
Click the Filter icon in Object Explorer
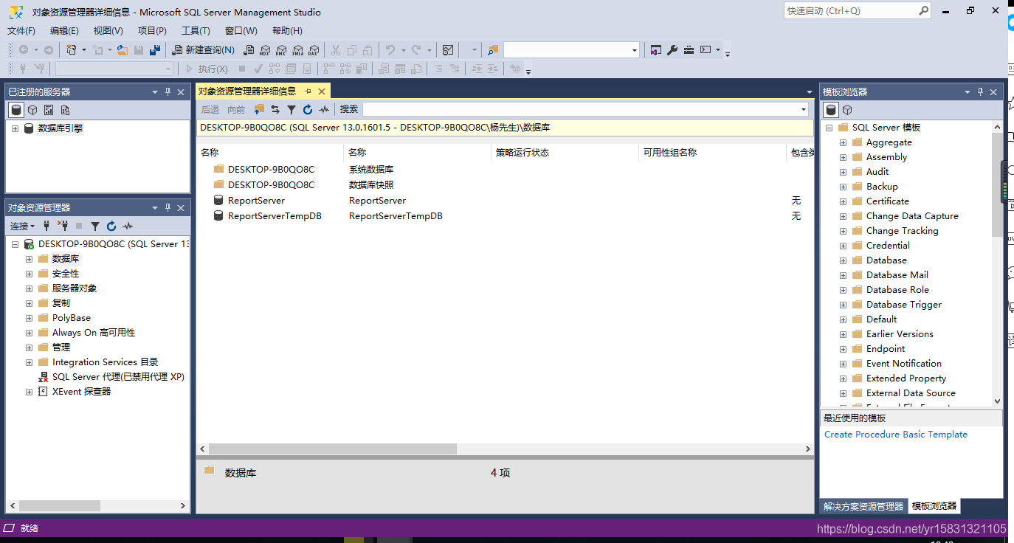(x=95, y=226)
